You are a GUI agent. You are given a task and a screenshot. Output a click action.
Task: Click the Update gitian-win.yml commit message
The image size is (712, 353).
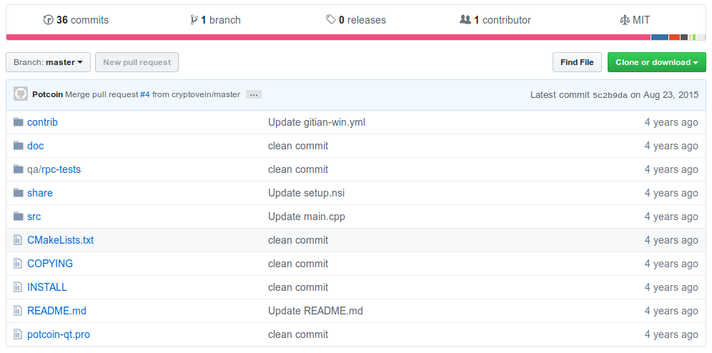tap(317, 122)
